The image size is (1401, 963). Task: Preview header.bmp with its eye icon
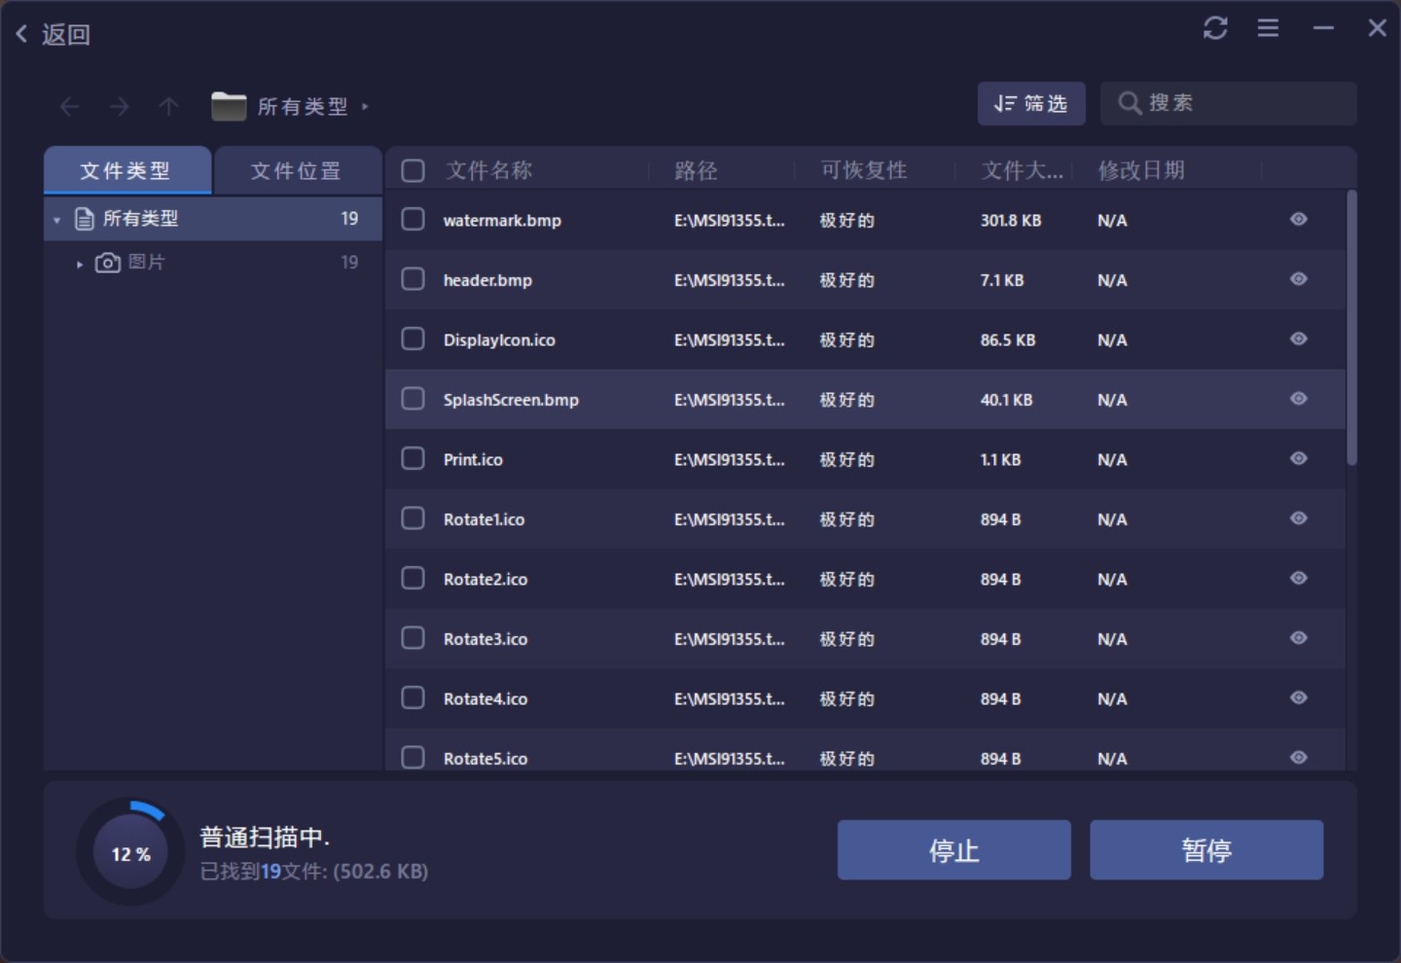(x=1298, y=279)
